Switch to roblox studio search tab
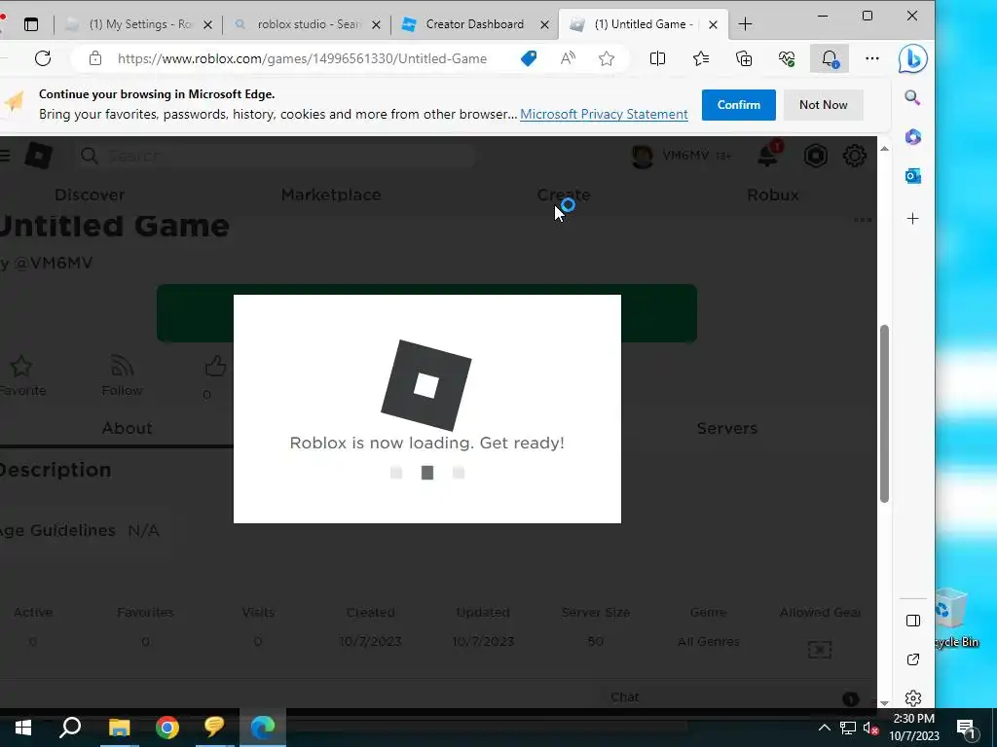Image resolution: width=997 pixels, height=747 pixels. pyautogui.click(x=307, y=24)
